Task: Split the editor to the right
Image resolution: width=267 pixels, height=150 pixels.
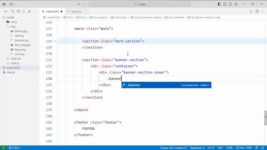Action: (257, 11)
